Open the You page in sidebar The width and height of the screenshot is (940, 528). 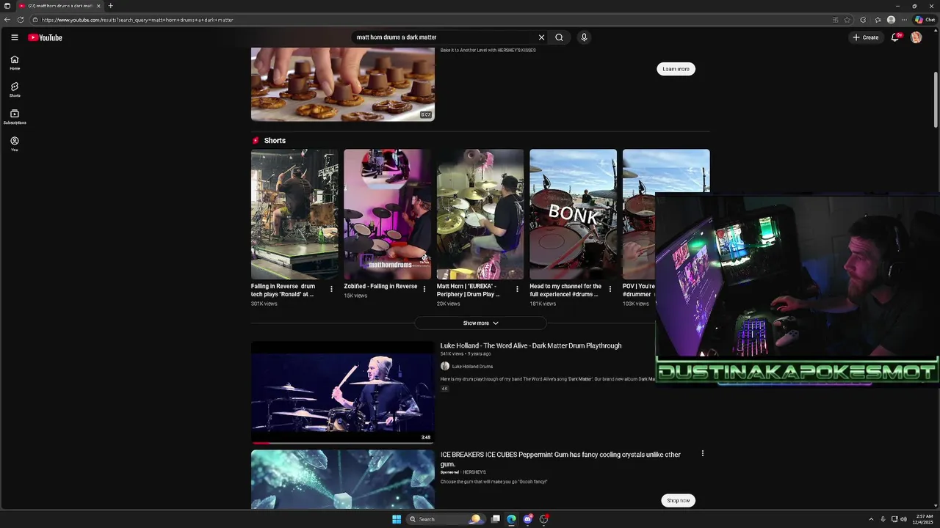click(x=15, y=144)
